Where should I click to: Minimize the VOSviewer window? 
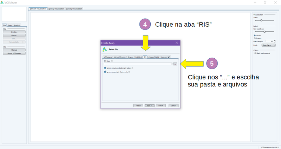255,2
